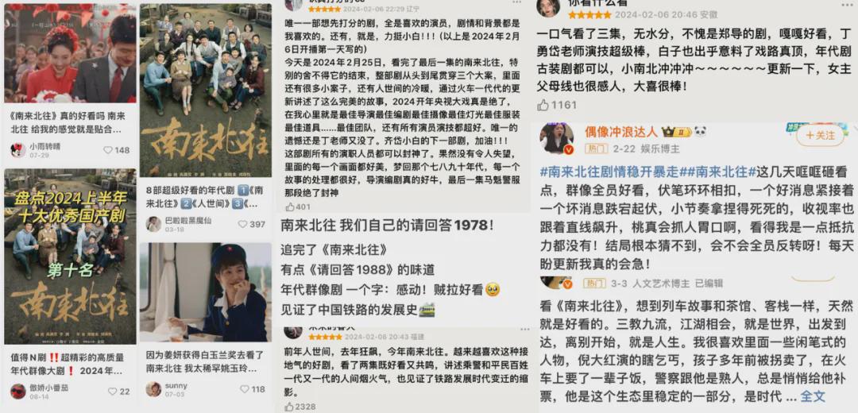Open 南来北往 group cast poster thumbnail

[x=206, y=91]
